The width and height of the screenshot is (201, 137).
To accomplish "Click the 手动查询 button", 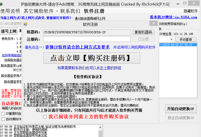I will pyautogui.click(x=186, y=39).
